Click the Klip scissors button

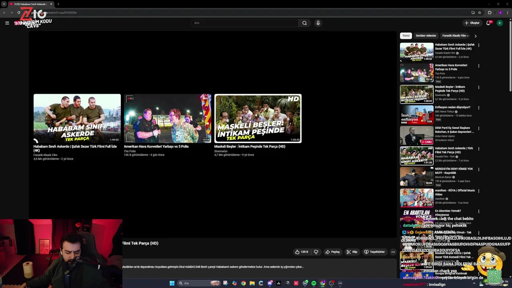point(352,252)
